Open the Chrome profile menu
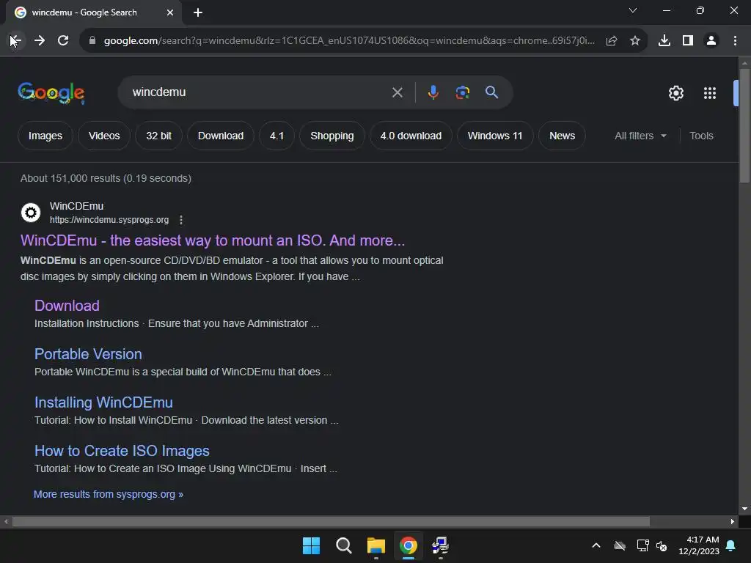 click(711, 41)
